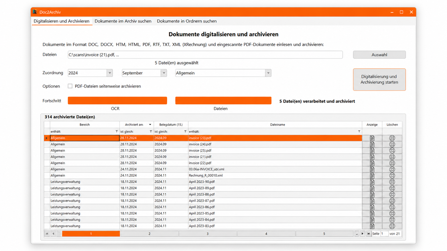Expand the Allgemein category dropdown

click(x=268, y=73)
